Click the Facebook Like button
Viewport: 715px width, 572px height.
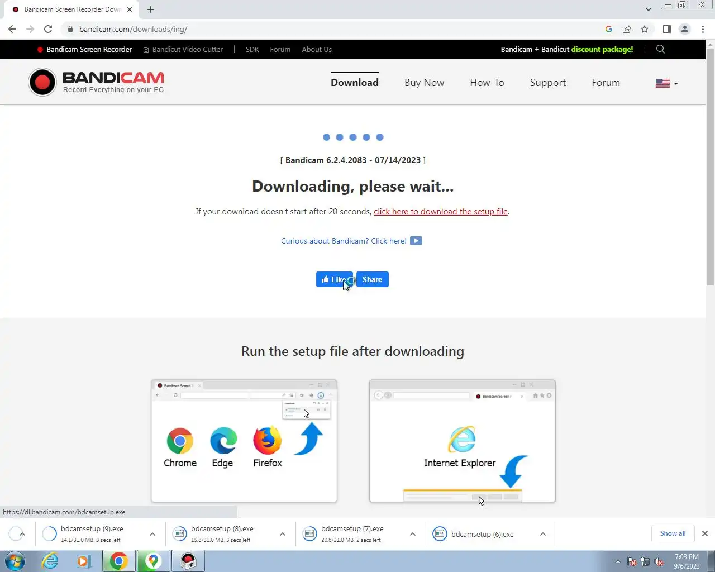(x=334, y=279)
